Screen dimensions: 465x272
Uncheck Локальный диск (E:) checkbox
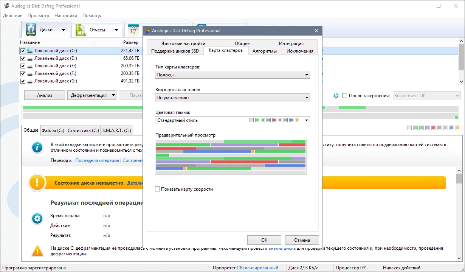pos(23,66)
